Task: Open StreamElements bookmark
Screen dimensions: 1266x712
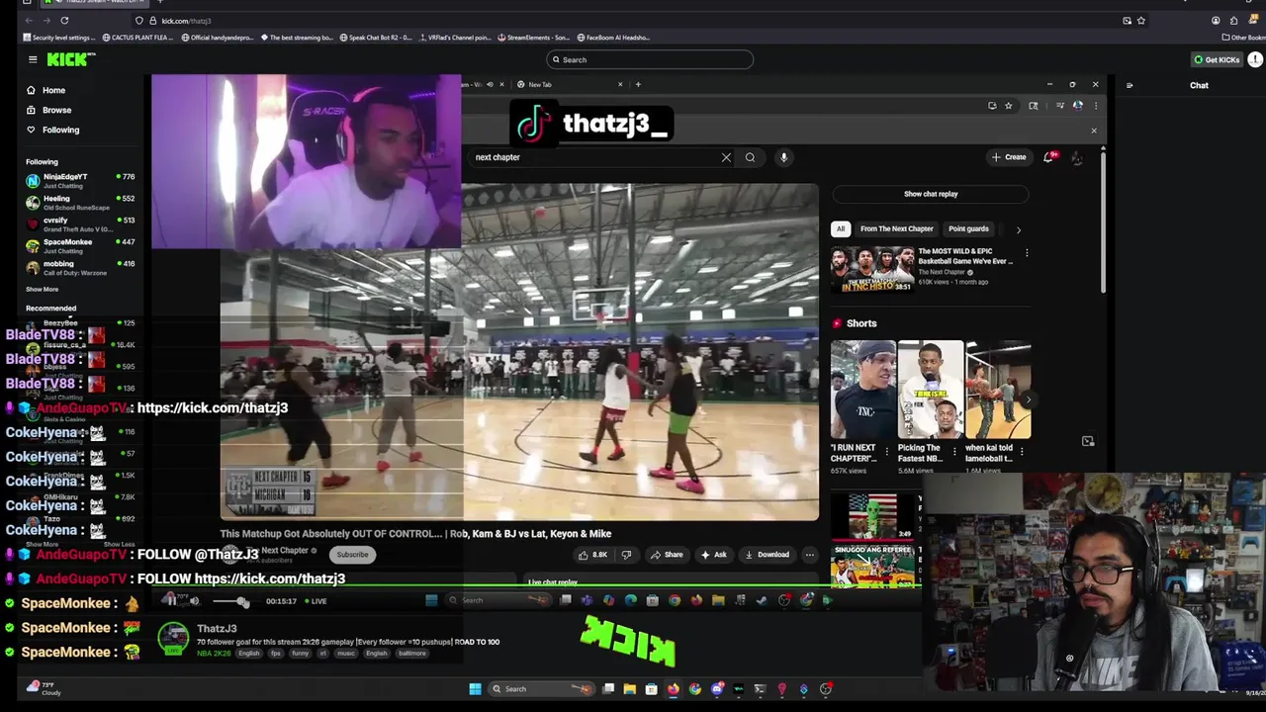Action: (534, 38)
